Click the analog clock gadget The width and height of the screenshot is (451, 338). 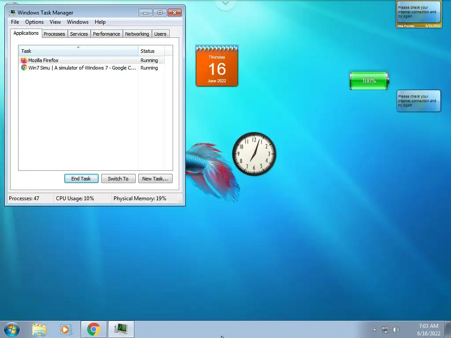[254, 154]
